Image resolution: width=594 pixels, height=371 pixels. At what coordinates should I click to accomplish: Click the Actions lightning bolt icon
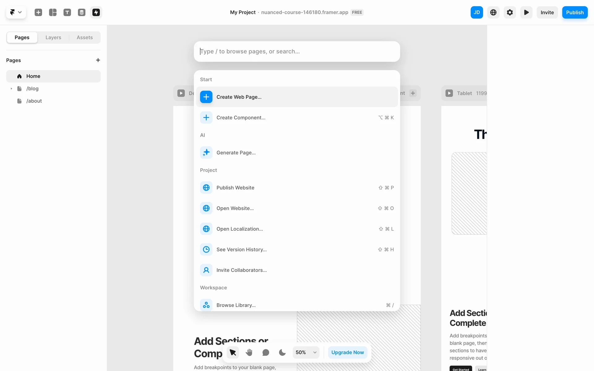[x=96, y=12]
